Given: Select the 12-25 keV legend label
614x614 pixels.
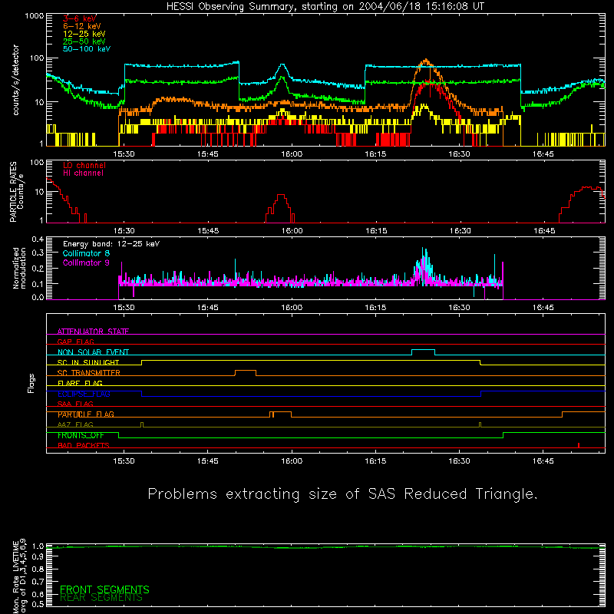Looking at the screenshot, I should 84,34.
